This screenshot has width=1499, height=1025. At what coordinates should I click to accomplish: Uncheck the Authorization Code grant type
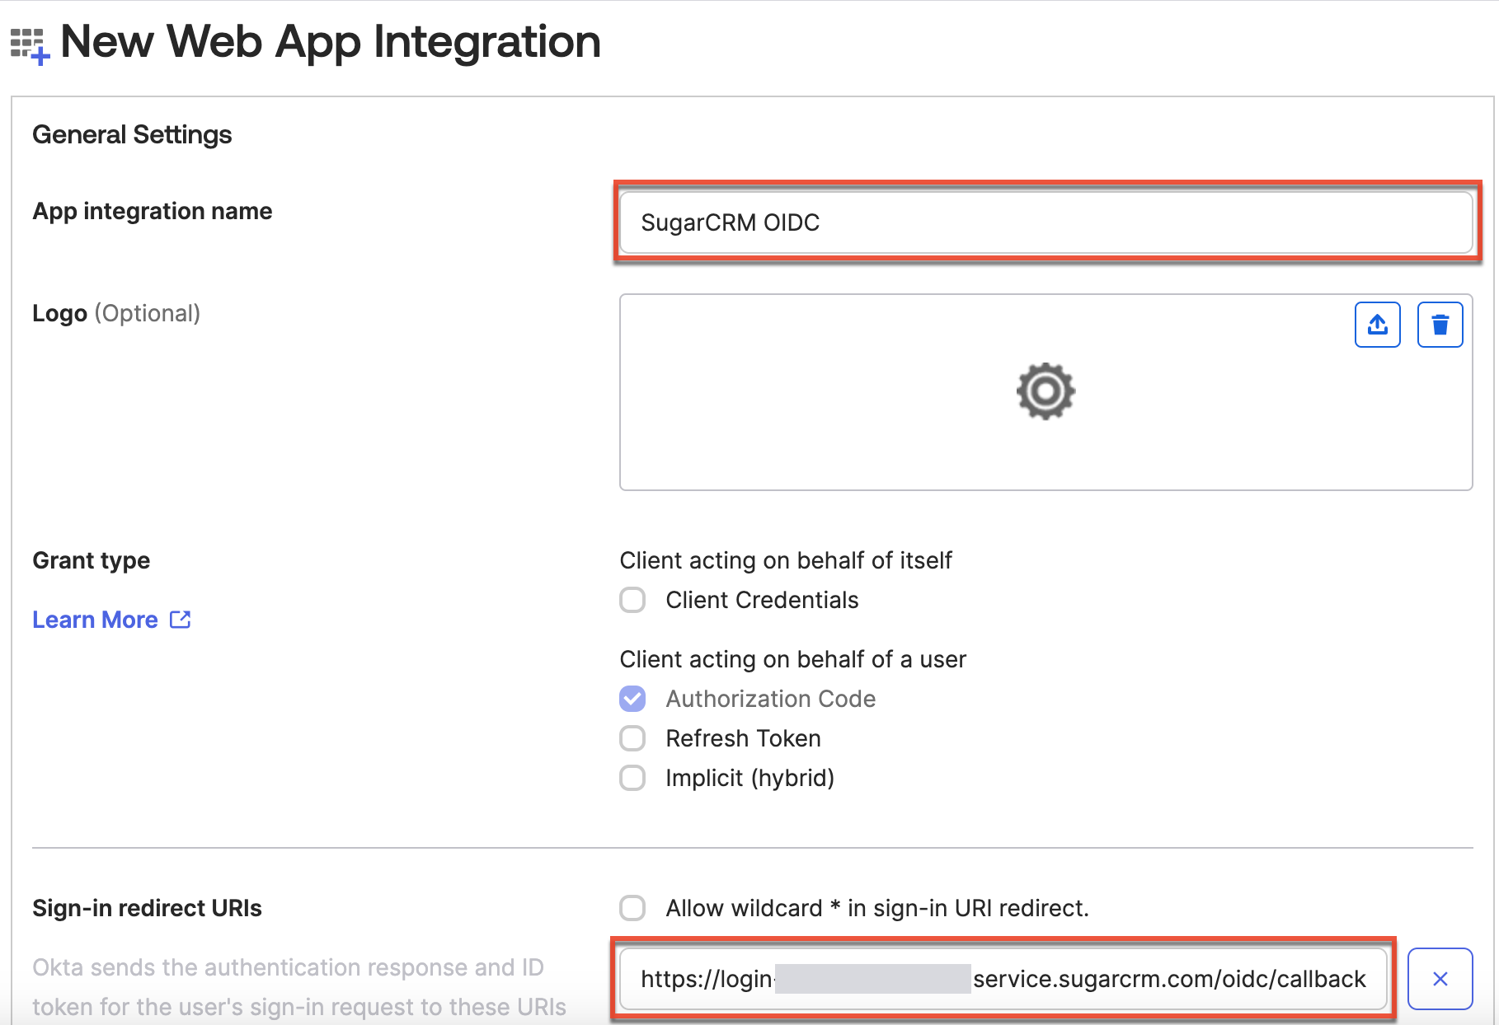(x=632, y=698)
